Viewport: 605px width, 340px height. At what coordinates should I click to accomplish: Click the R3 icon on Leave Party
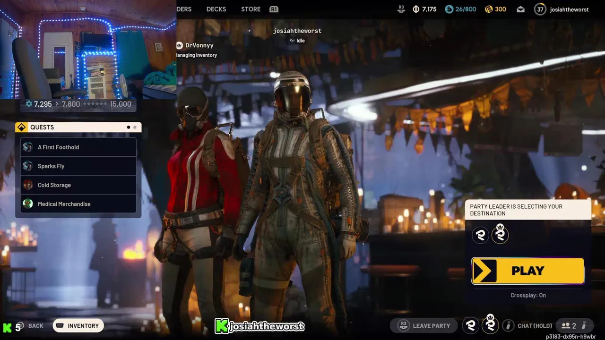(x=403, y=325)
